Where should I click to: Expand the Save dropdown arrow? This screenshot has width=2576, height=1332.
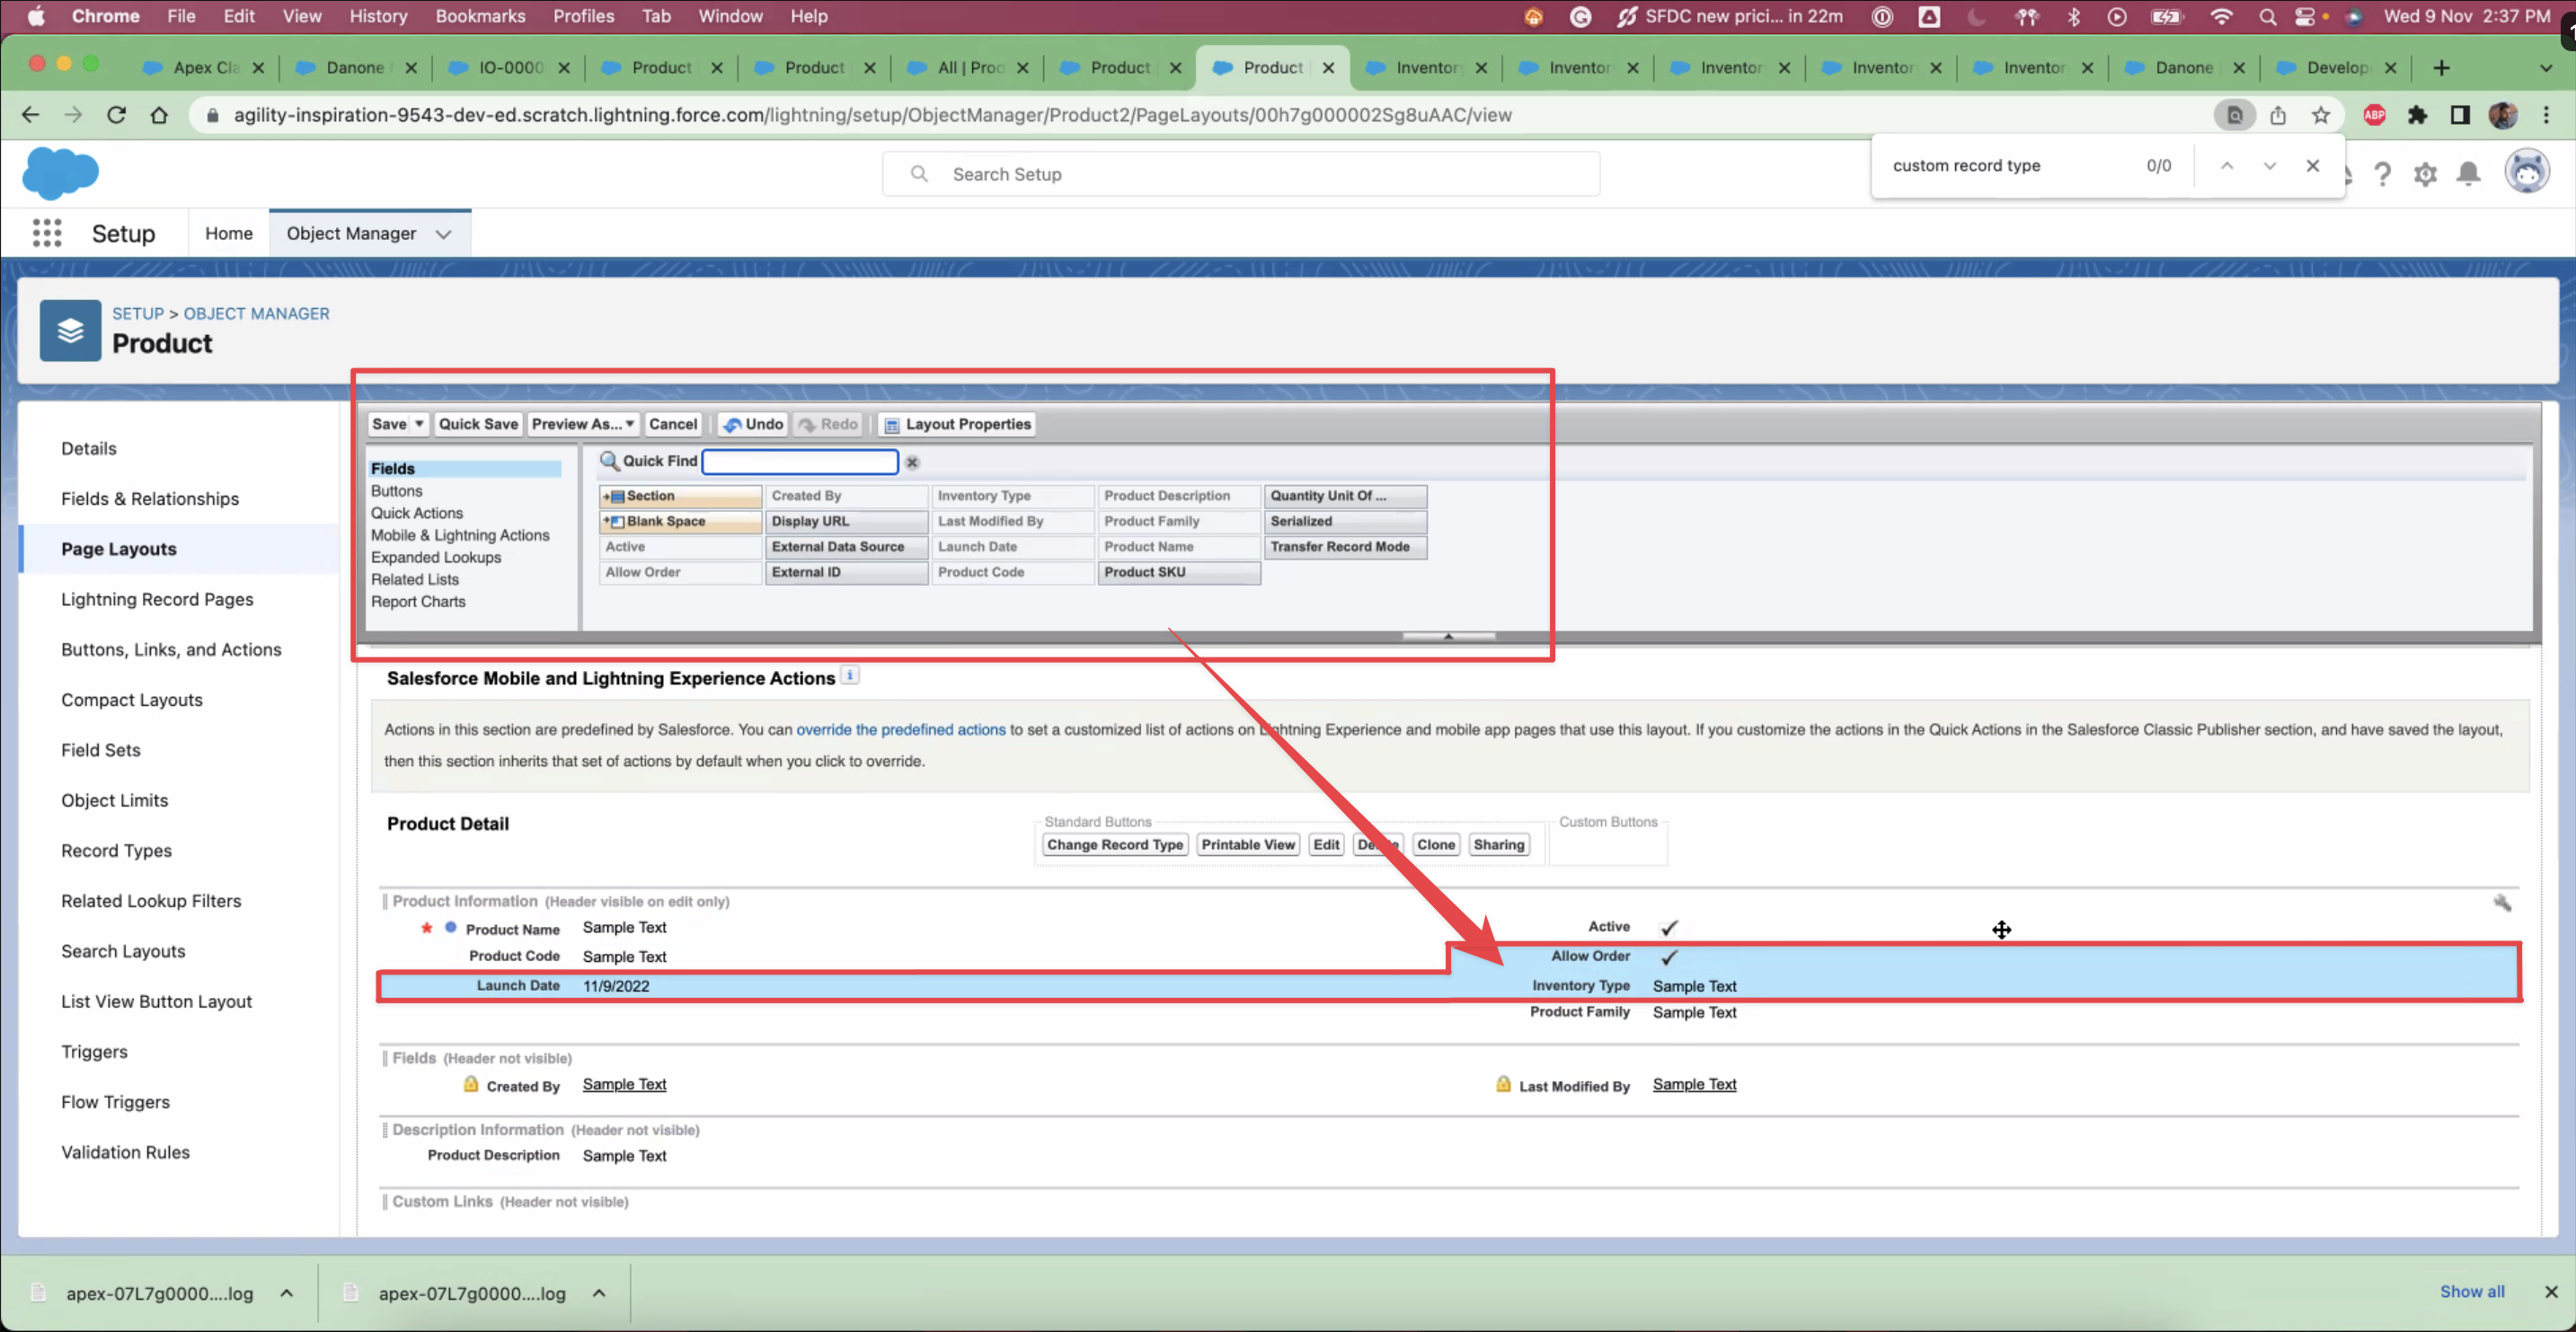tap(419, 424)
